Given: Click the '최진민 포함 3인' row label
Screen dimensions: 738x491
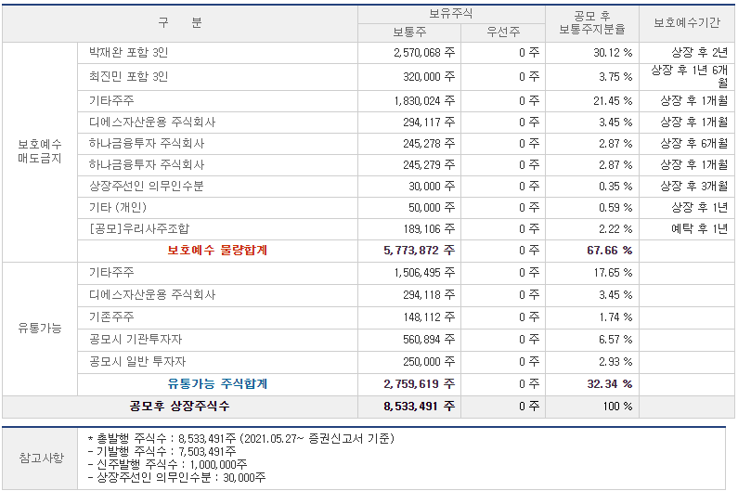Looking at the screenshot, I should point(128,77).
